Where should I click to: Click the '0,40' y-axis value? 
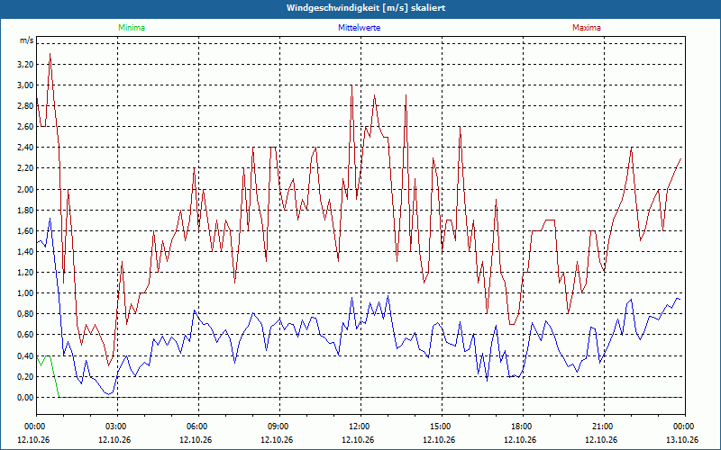(x=26, y=355)
